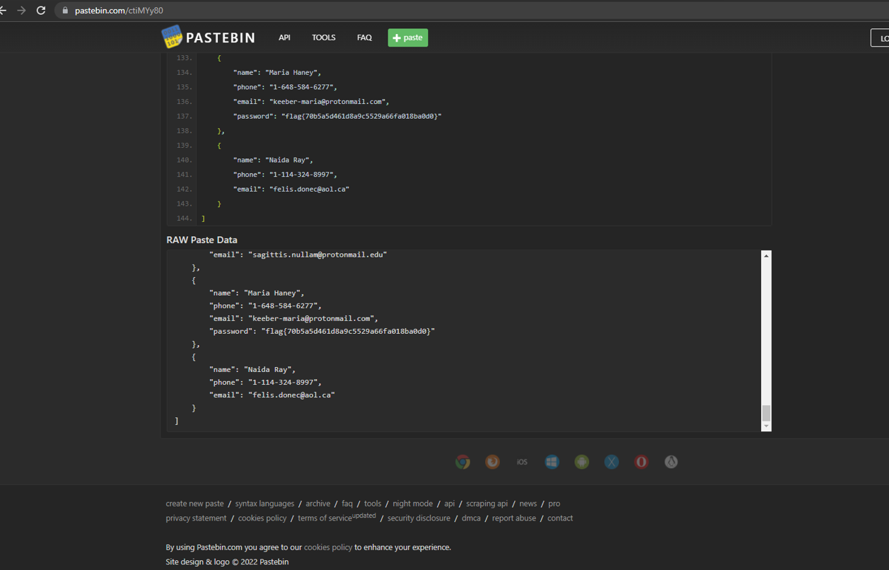This screenshot has width=889, height=570.
Task: Open the API menu item
Action: [x=284, y=37]
